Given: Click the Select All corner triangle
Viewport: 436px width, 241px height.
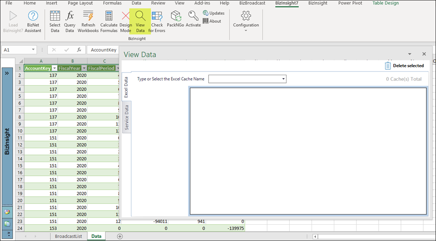Looking at the screenshot, I should 20,61.
